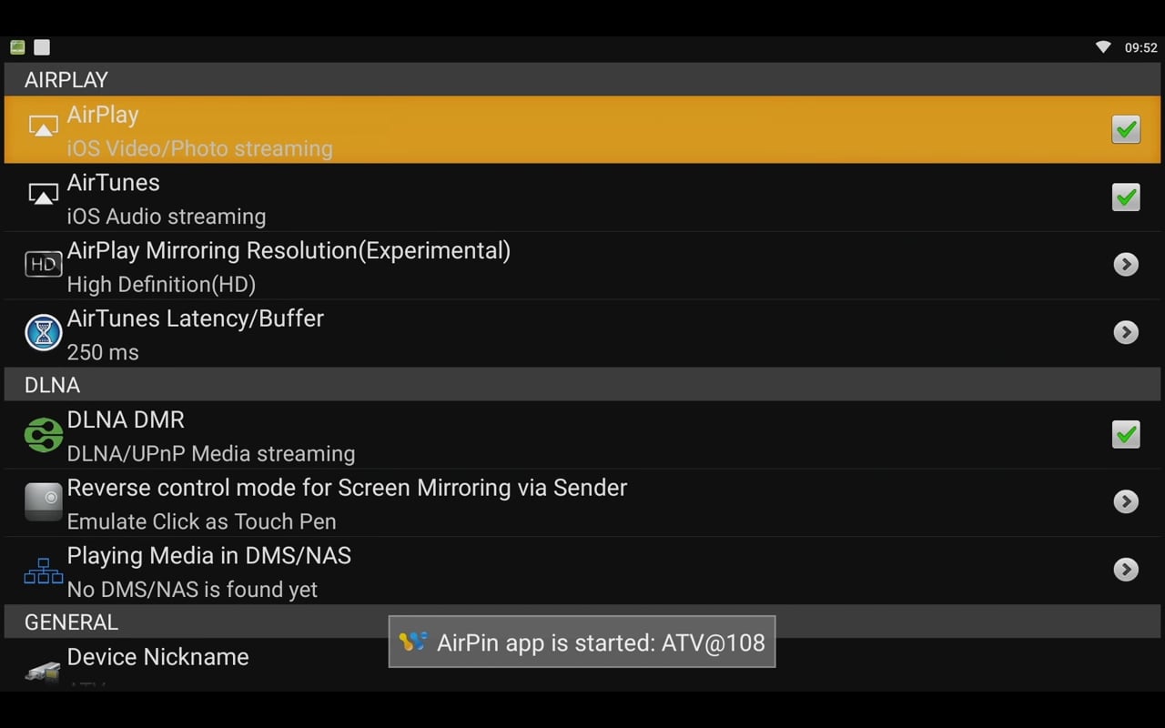Disable the AirTunes checkbox
Screen dimensions: 1165x728
point(1126,197)
